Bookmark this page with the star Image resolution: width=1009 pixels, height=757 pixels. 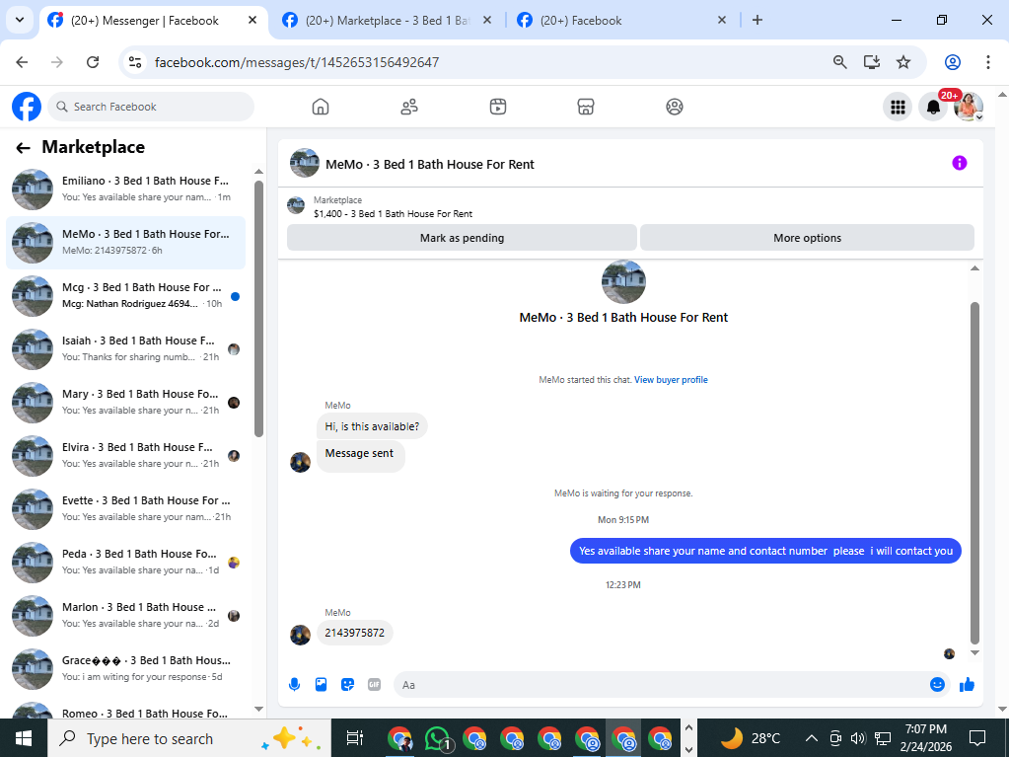point(903,62)
